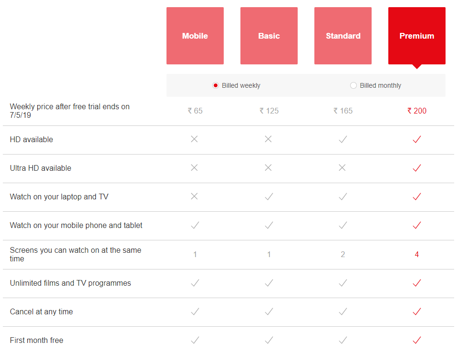Viewport: 457px width, 352px height.
Task: Select the Mobile plan tile
Action: click(195, 36)
